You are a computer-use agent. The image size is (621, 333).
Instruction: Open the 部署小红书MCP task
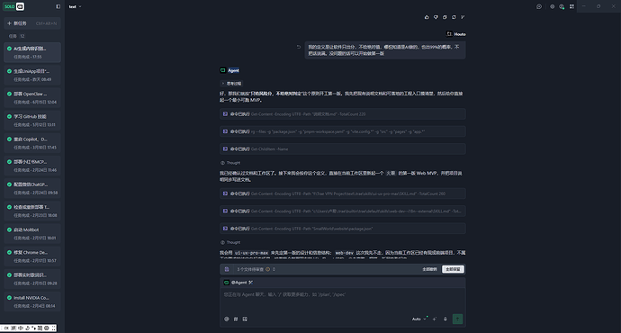pos(32,166)
